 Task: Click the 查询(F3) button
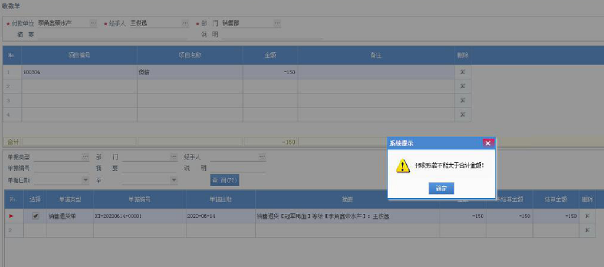[225, 180]
